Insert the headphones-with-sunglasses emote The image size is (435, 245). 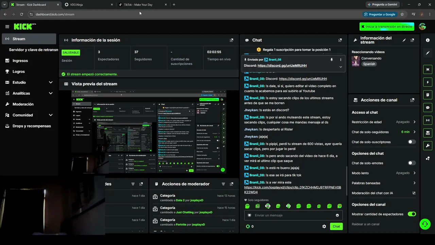(x=268, y=206)
